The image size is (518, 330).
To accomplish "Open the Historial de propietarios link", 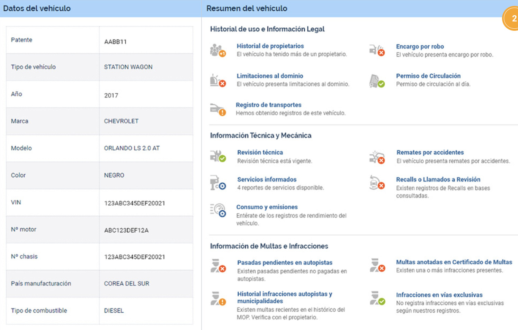I will (270, 46).
